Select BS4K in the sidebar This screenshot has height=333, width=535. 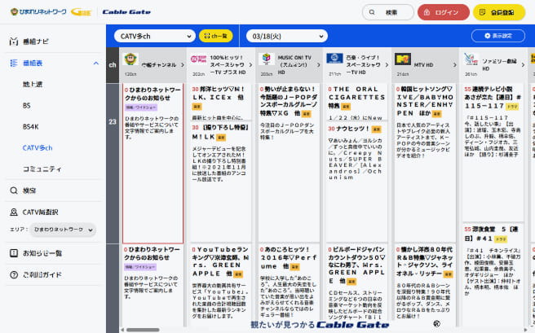(32, 126)
